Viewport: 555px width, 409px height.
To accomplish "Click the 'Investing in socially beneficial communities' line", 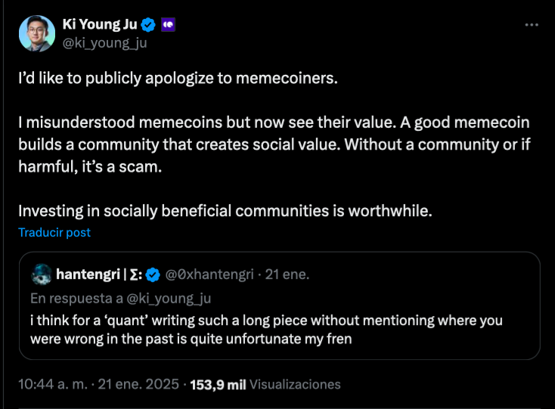I will click(x=225, y=210).
